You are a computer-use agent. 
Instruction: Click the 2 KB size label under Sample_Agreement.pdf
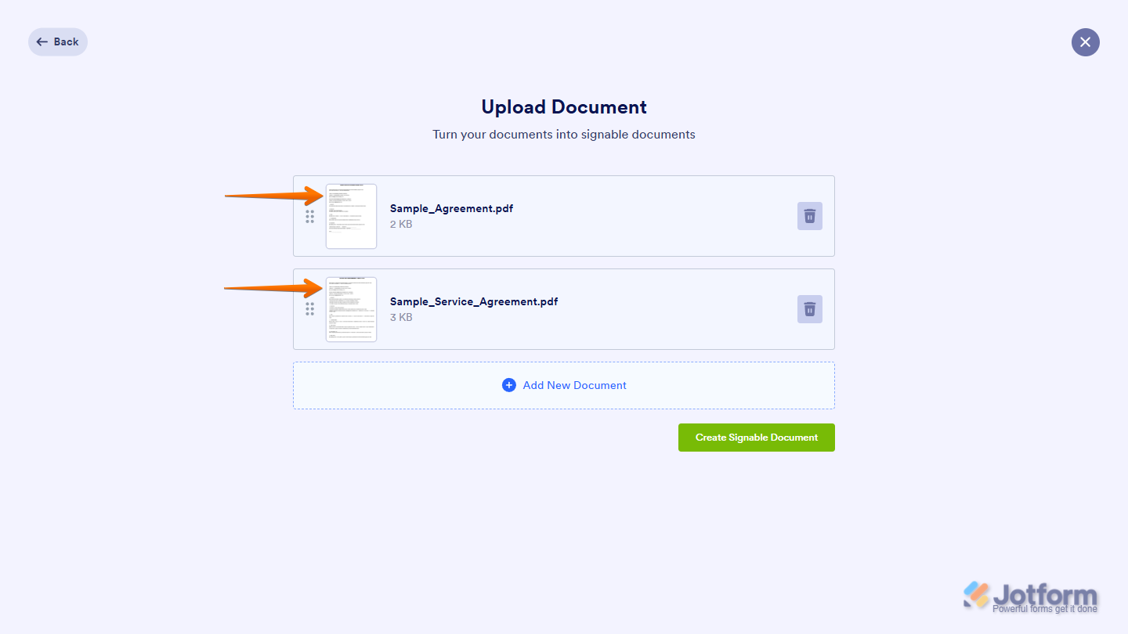point(400,224)
